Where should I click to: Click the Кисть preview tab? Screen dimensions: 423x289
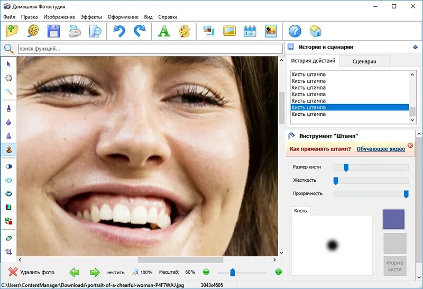pos(300,211)
